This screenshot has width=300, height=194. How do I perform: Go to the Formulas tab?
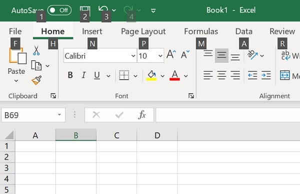click(x=201, y=31)
